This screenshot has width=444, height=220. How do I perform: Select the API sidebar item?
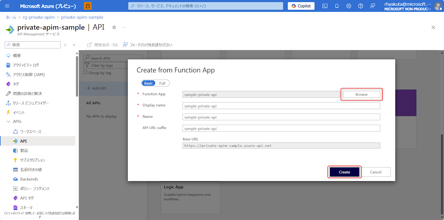(37, 141)
